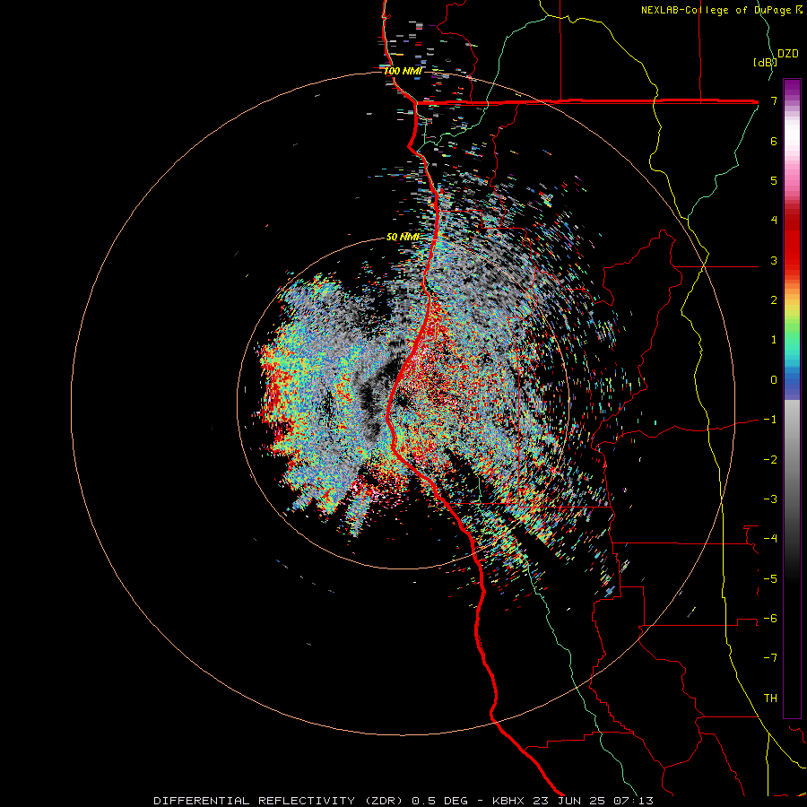The image size is (807, 807).
Task: Click the [dB] unit label
Action: pyautogui.click(x=765, y=62)
